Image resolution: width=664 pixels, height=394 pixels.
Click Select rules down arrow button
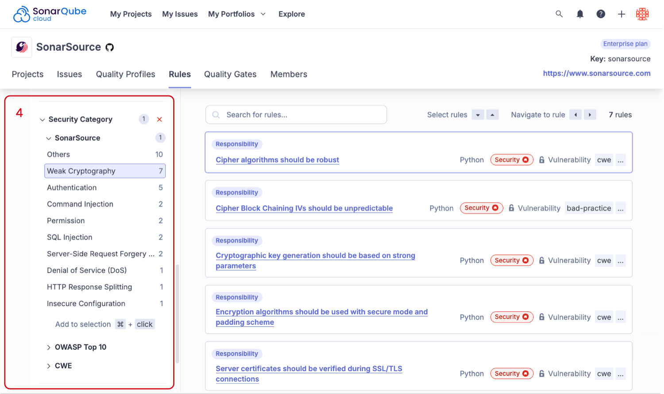pos(478,115)
